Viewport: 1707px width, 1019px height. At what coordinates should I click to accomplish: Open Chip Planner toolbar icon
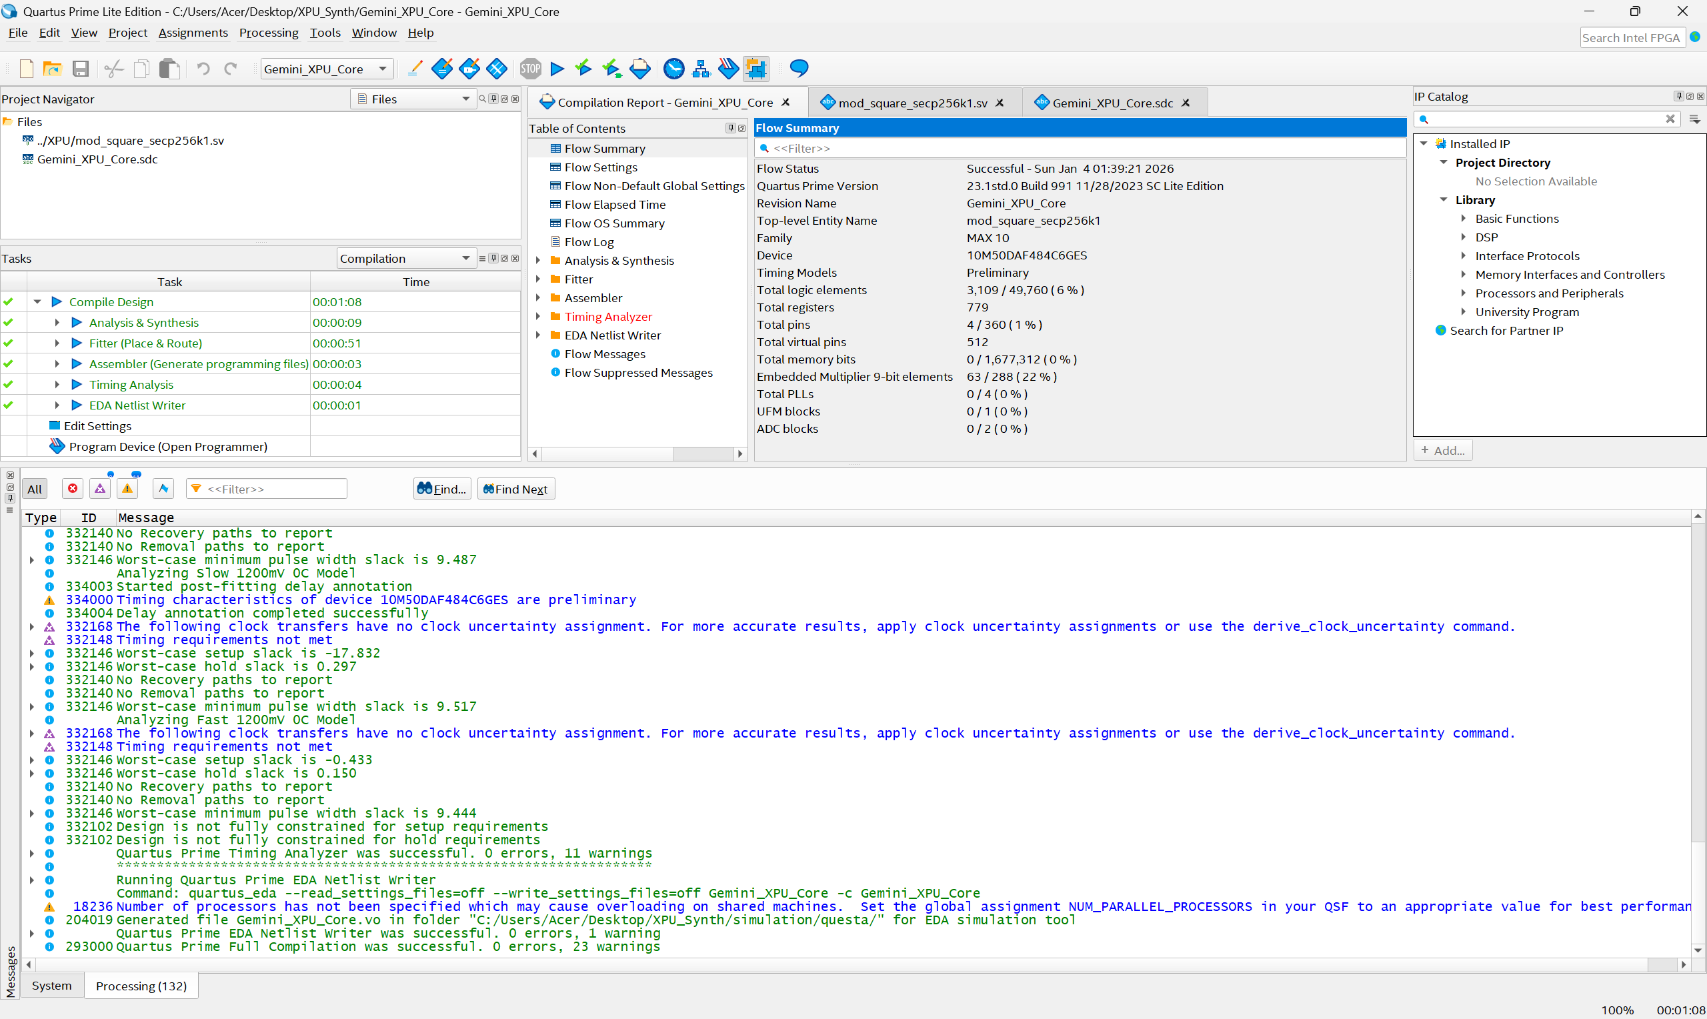[x=755, y=69]
